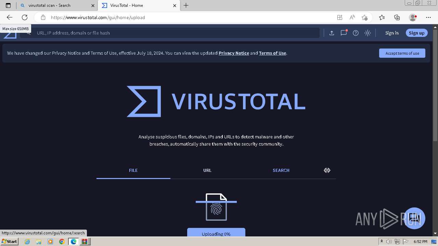Open Google Chrome from taskbar
This screenshot has width=438, height=246.
62,242
